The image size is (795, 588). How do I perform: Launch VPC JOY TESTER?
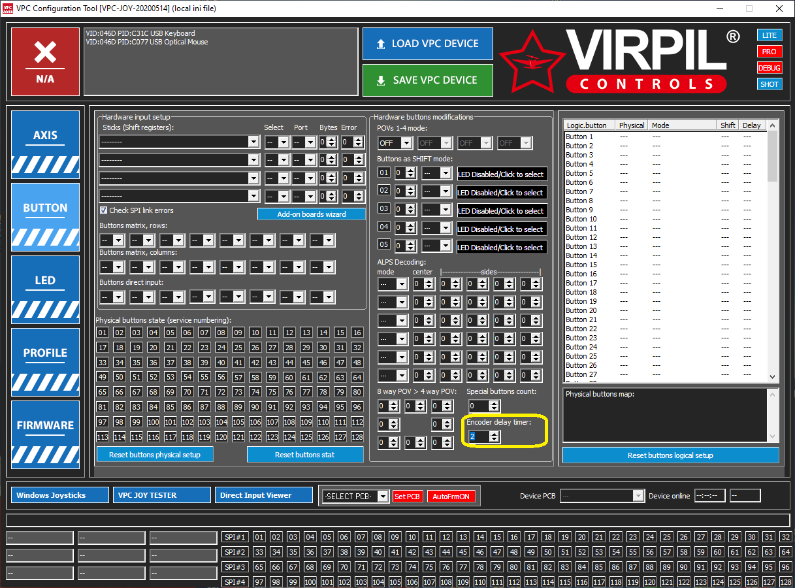(x=162, y=495)
